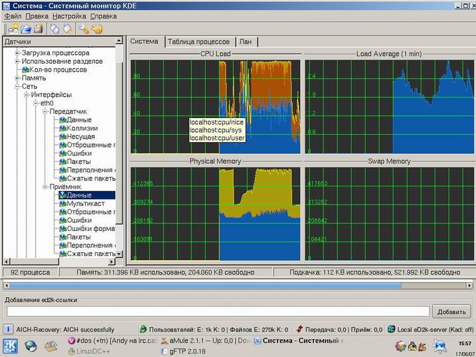Open the KDE start menu button
The height and width of the screenshot is (357, 476).
10,346
